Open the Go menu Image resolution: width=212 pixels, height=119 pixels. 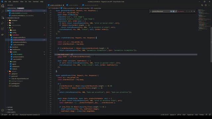(26, 2)
